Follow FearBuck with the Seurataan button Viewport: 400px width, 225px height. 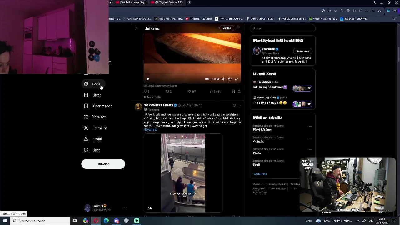pos(302,51)
